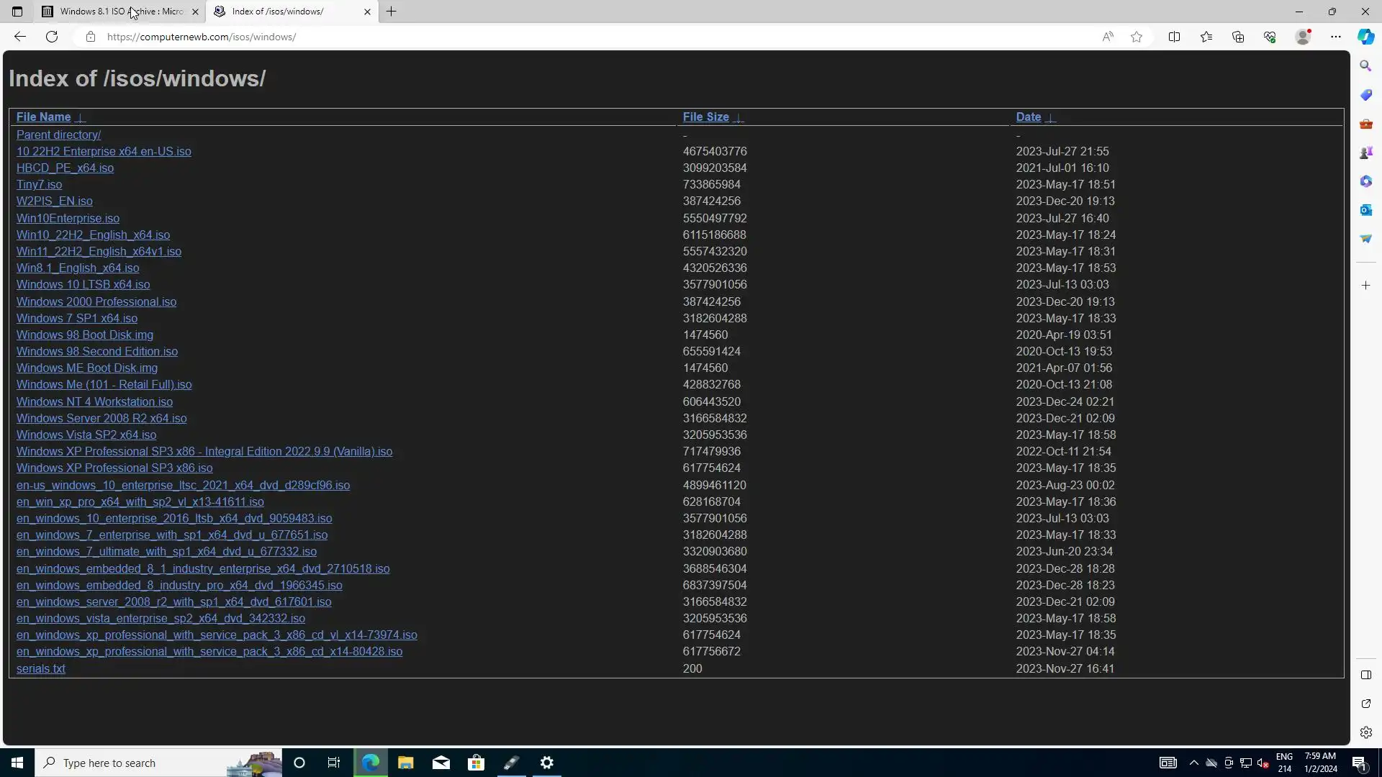Add this page to favorites star icon
The width and height of the screenshot is (1382, 777).
coord(1137,37)
